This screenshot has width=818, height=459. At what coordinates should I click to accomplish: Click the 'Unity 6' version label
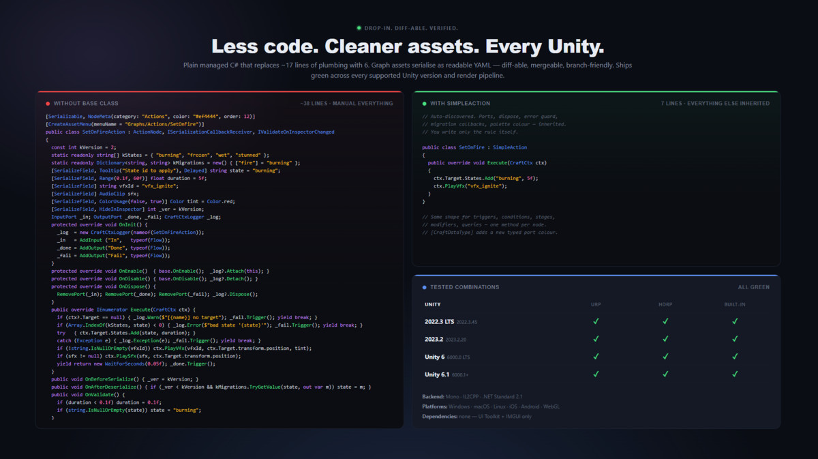click(x=436, y=356)
